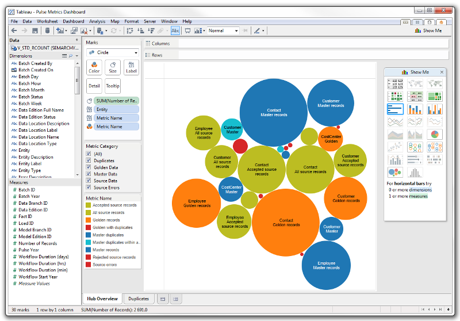Click the Color button in Marks card
The height and width of the screenshot is (321, 460).
(94, 67)
